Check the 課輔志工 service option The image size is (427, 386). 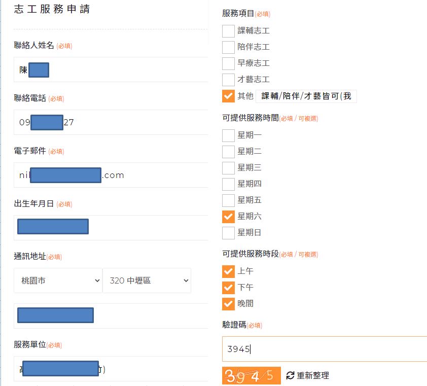[x=228, y=31]
